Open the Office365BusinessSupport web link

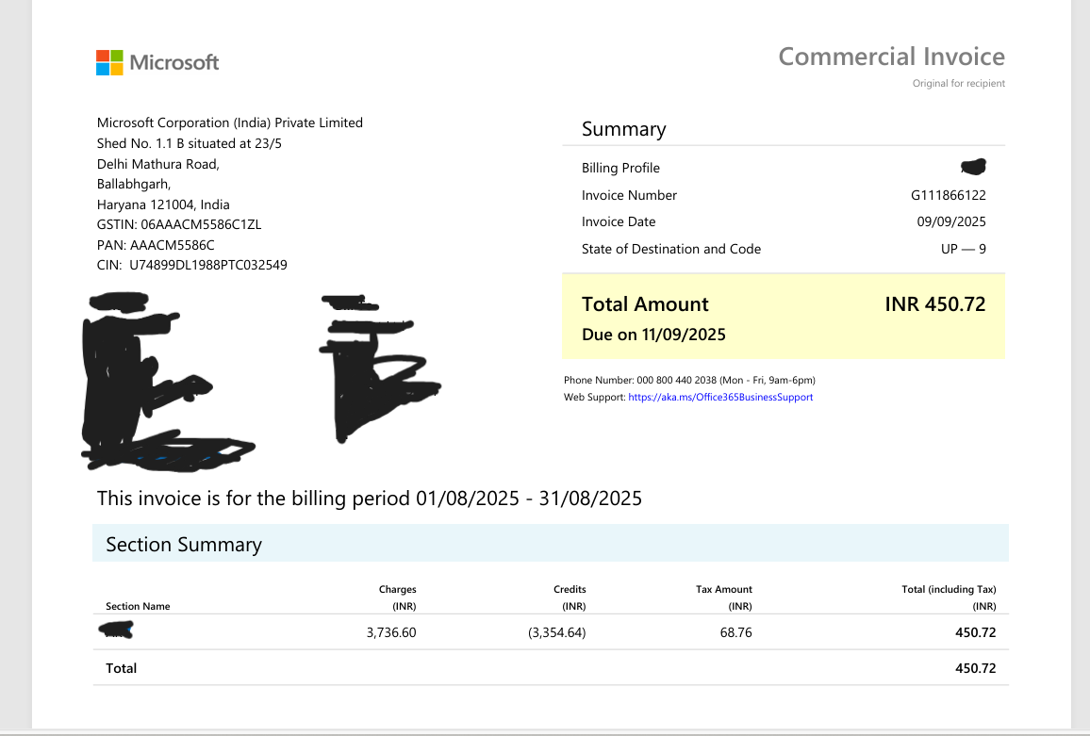720,398
